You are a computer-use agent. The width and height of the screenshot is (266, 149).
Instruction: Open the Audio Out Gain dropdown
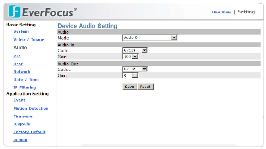(135, 76)
